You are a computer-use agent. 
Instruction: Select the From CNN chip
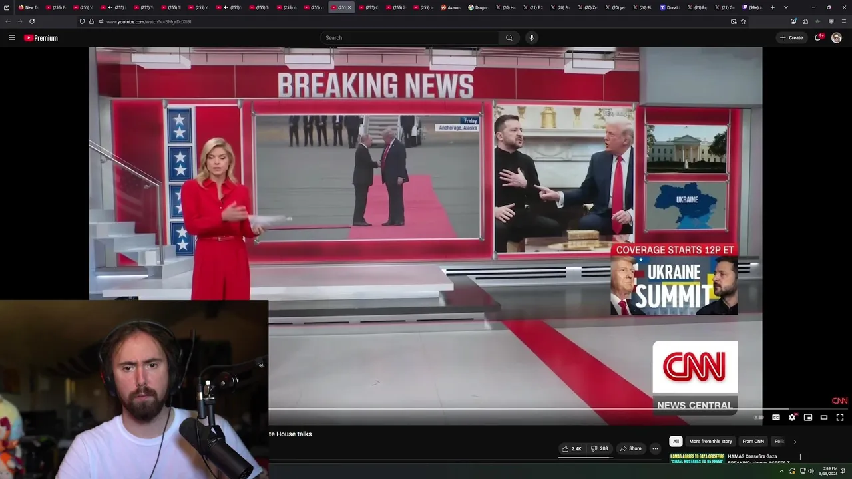point(753,442)
